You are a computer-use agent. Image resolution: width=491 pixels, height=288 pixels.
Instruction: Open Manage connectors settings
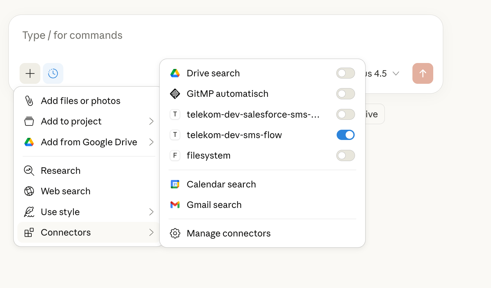tap(229, 233)
